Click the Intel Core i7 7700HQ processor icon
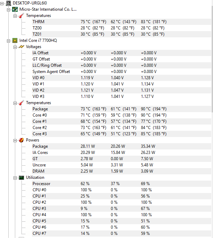213x238 pixels. [15, 40]
